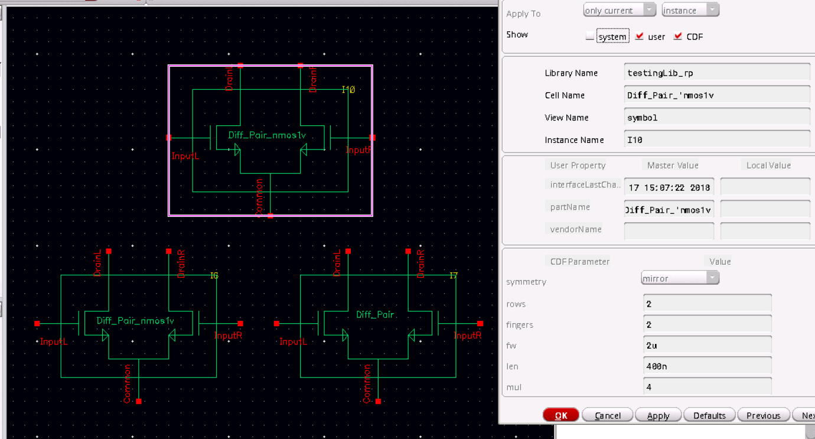This screenshot has width=815, height=439.
Task: Click the Library Name field
Action: tap(716, 73)
